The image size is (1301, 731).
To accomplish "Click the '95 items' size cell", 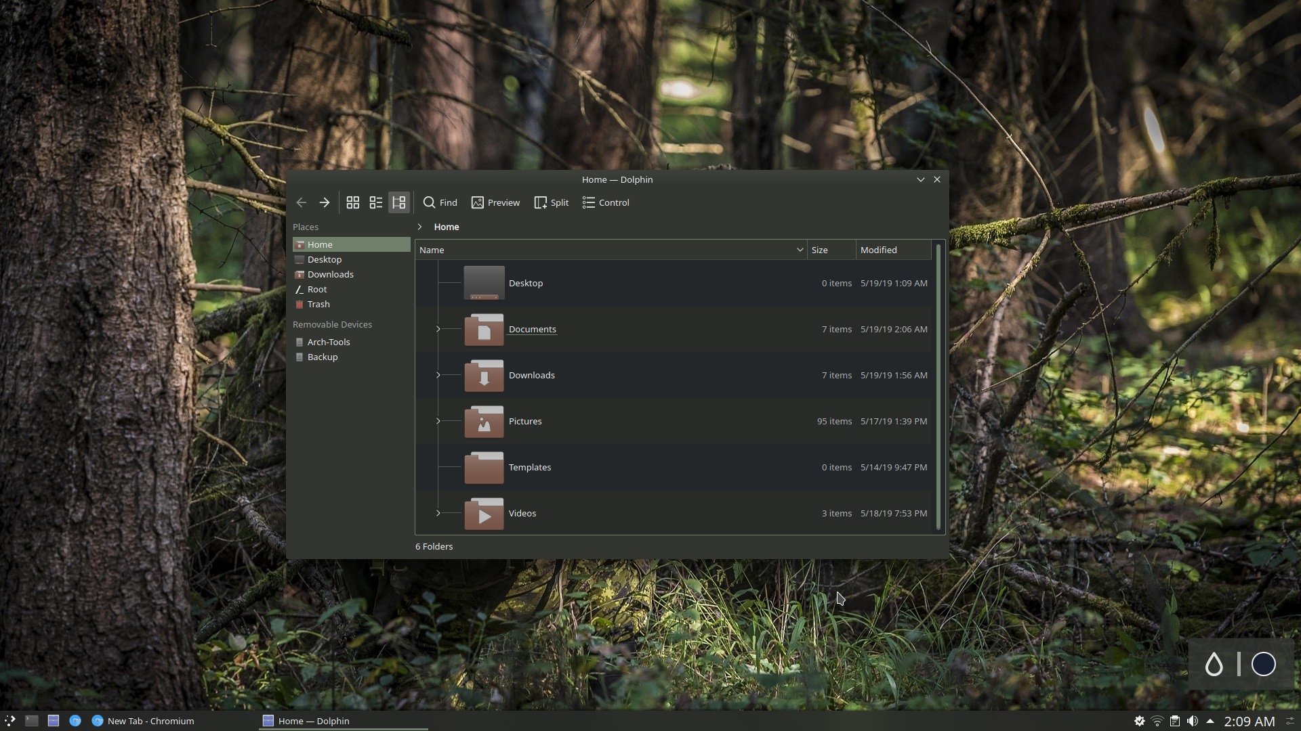I will (x=834, y=421).
